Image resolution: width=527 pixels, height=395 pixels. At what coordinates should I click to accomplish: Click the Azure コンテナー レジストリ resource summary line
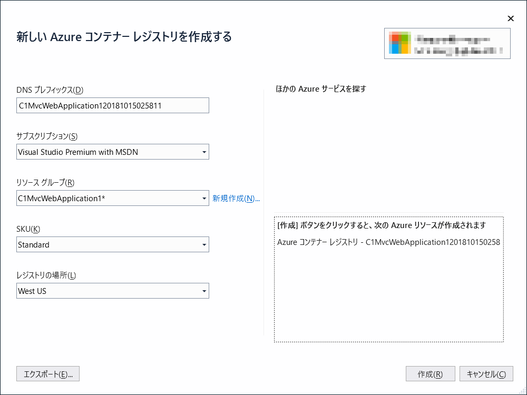(388, 242)
